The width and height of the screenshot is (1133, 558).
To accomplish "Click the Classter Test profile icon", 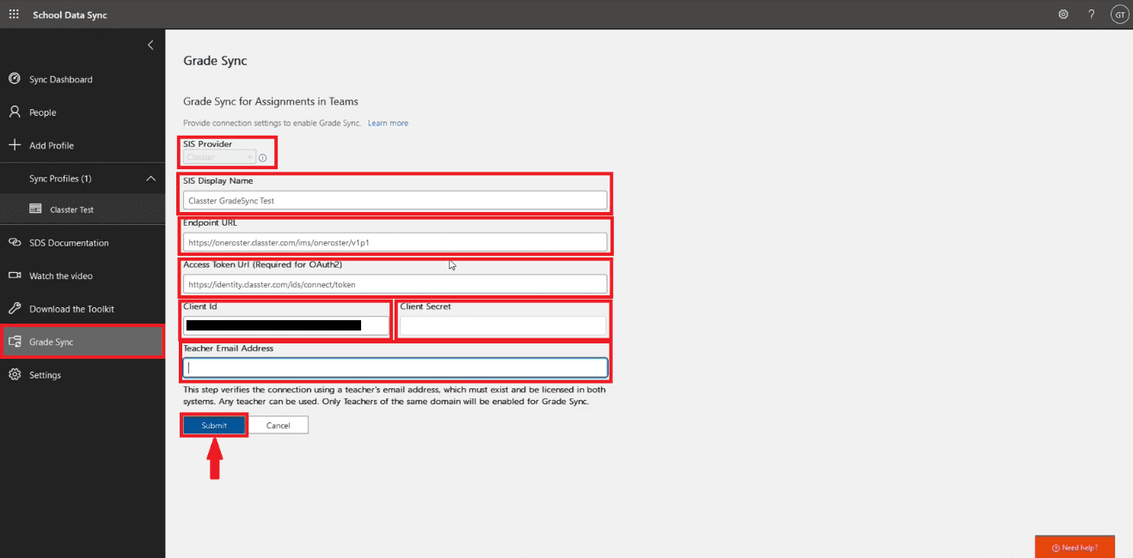I will point(35,209).
